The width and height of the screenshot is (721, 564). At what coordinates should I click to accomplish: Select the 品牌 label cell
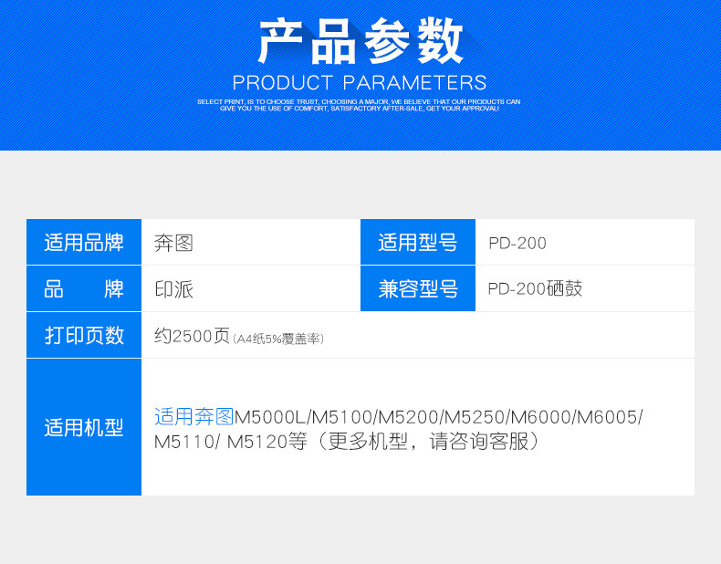[x=84, y=288]
